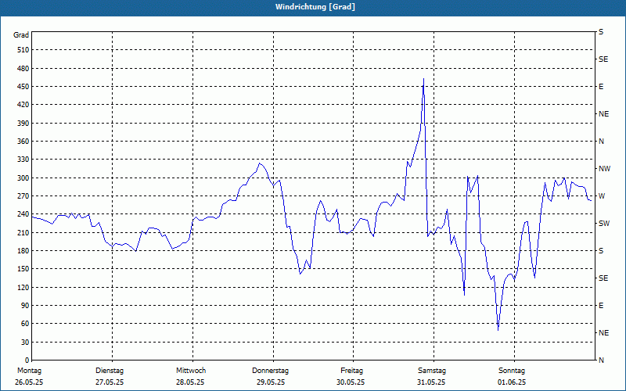Select the 420 y-axis value
626x391 pixels.
tap(23, 105)
